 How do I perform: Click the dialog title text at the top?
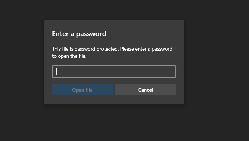(79, 34)
